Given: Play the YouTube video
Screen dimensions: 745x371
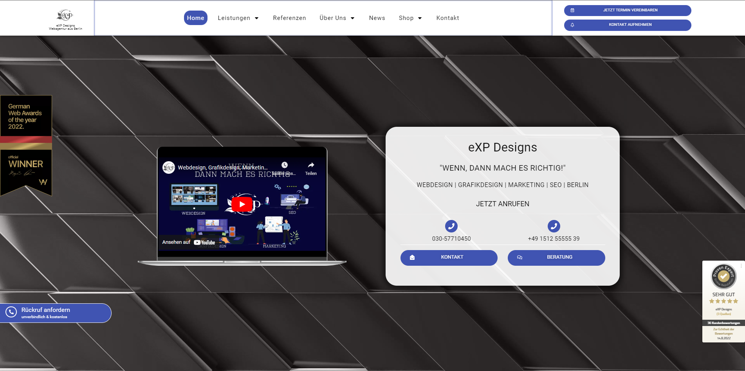Looking at the screenshot, I should (242, 204).
